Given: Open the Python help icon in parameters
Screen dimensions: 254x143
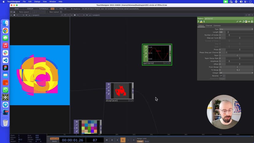Looking at the screenshot, I should 201,21.
